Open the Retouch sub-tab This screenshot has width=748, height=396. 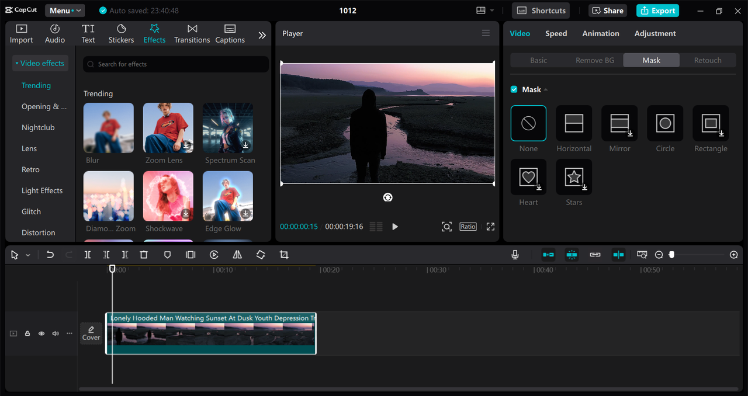(x=708, y=60)
